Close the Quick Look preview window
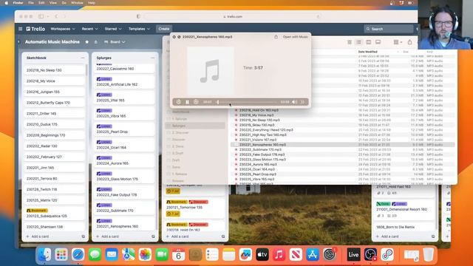The image size is (473, 266). point(174,37)
